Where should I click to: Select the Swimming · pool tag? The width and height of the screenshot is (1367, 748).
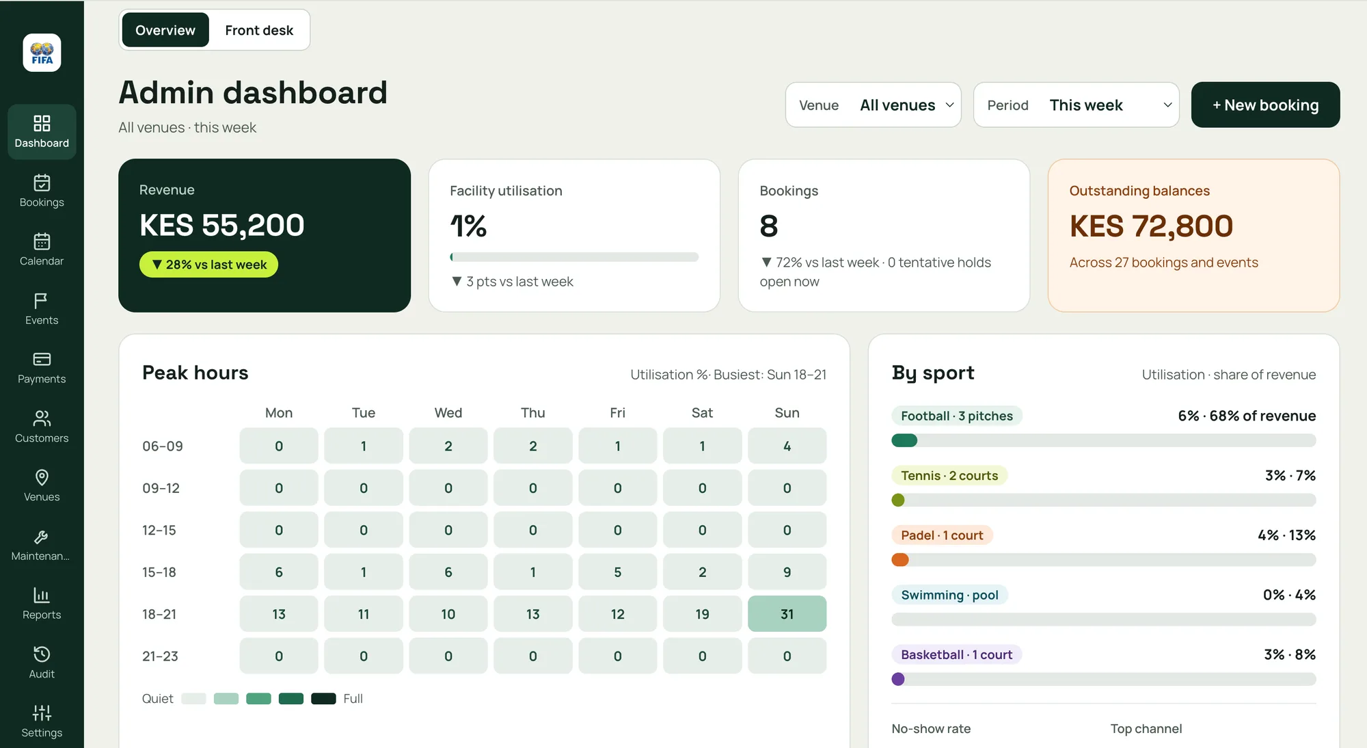(x=949, y=595)
